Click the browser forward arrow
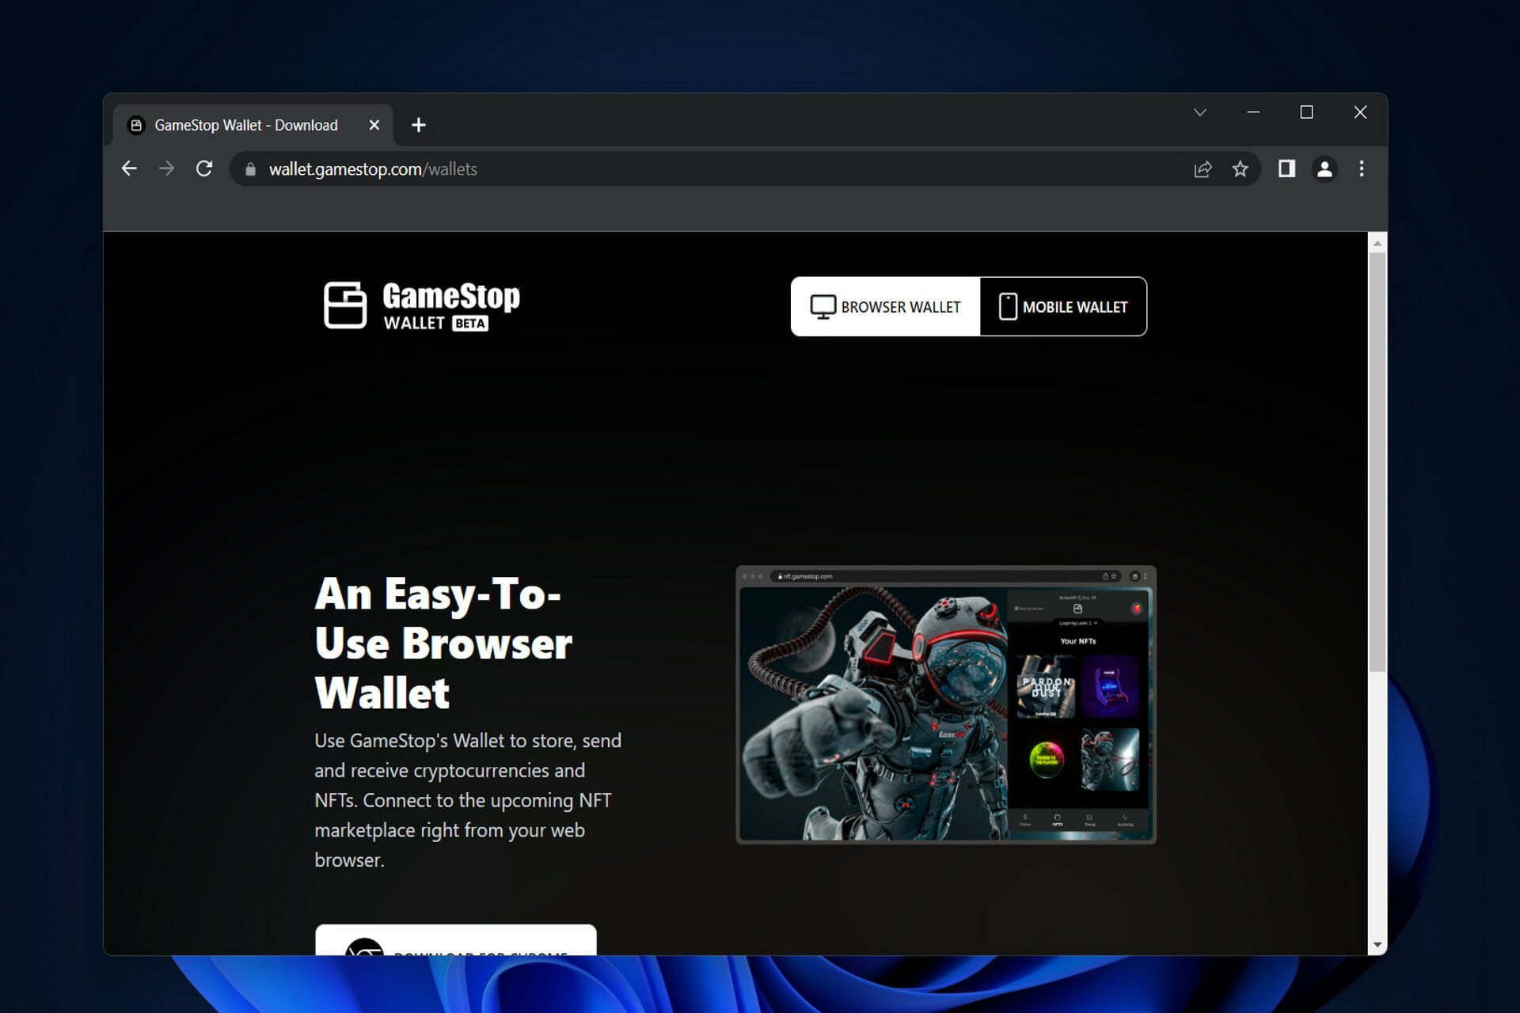Screen dimensions: 1520x1013 point(166,169)
